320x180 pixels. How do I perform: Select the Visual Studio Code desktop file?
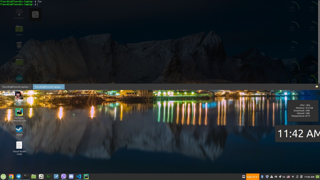click(19, 148)
